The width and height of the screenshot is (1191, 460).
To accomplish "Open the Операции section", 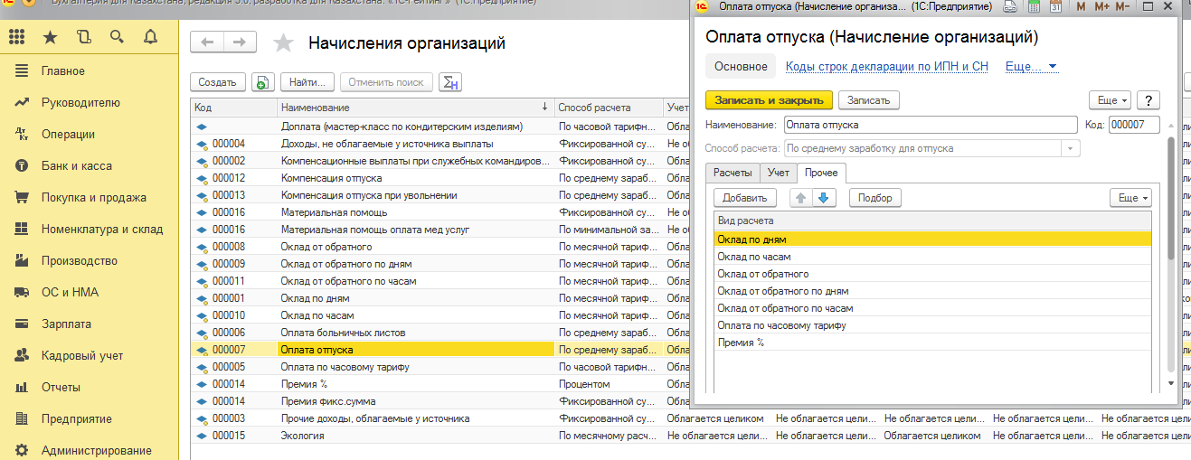I will [68, 134].
